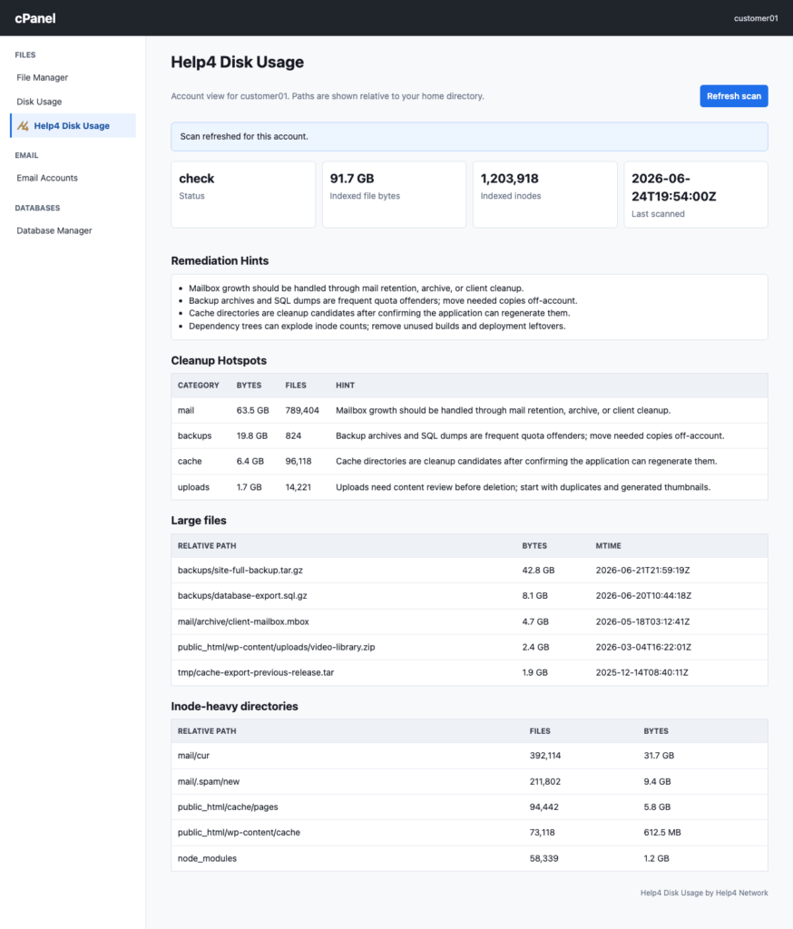The height and width of the screenshot is (929, 793).
Task: Select the 8.1 GB file size cell
Action: point(534,595)
